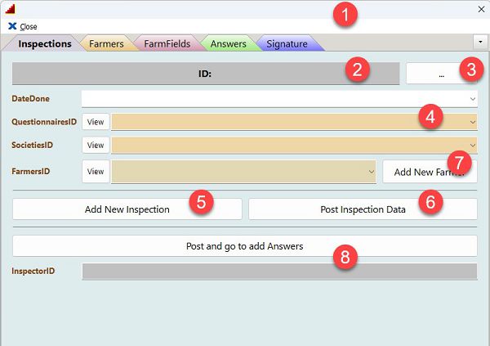Image resolution: width=490 pixels, height=346 pixels.
Task: Expand the SocietiesID dropdown arrow
Action: pyautogui.click(x=472, y=146)
